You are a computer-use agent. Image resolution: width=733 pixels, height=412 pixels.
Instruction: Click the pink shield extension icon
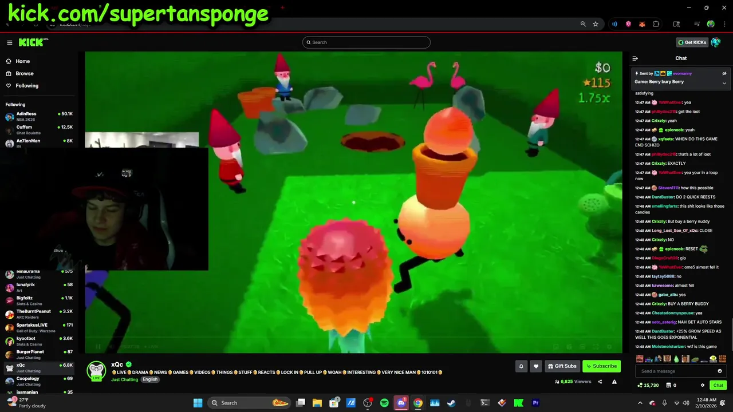click(628, 24)
